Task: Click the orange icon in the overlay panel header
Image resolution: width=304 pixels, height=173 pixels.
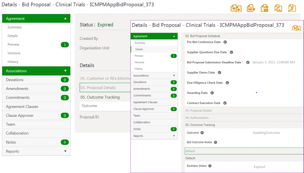Action: coord(296,28)
